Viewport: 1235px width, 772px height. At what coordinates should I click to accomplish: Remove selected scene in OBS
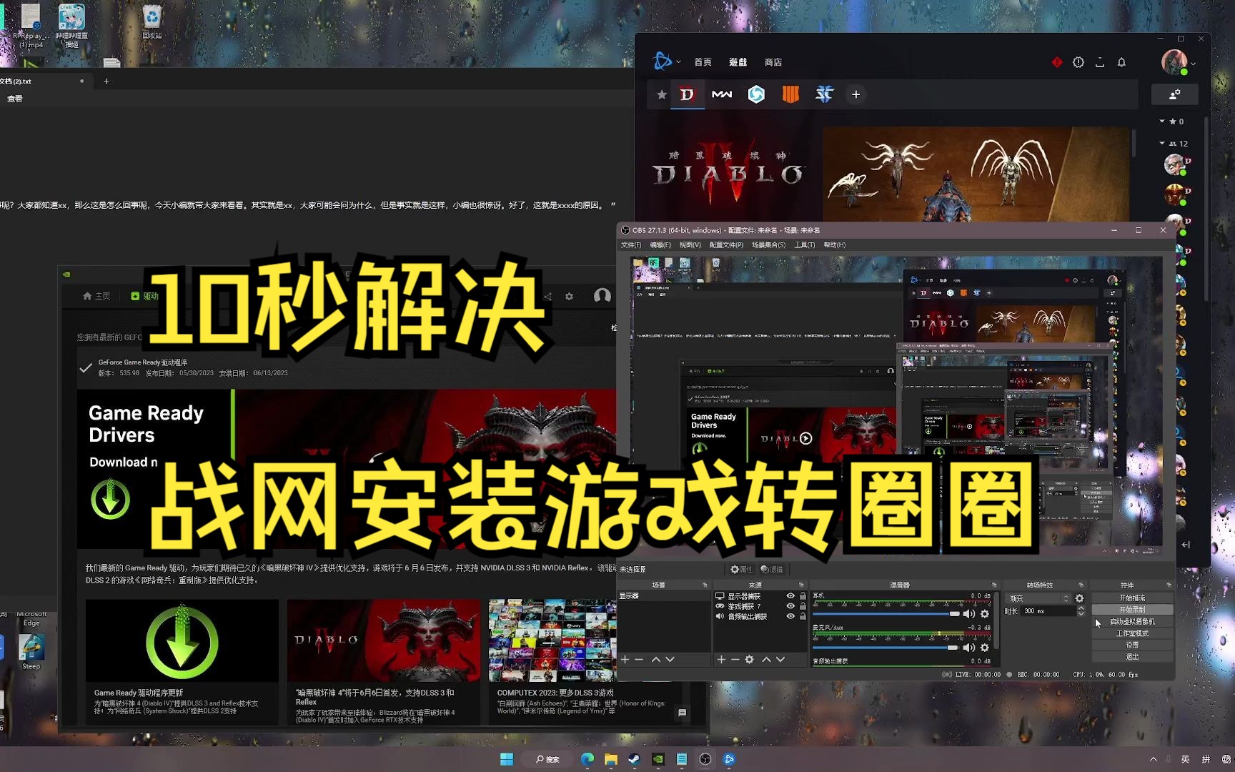tap(639, 659)
